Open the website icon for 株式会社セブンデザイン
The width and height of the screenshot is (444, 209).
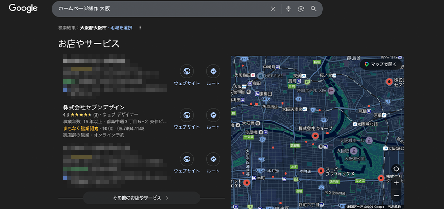coord(186,115)
